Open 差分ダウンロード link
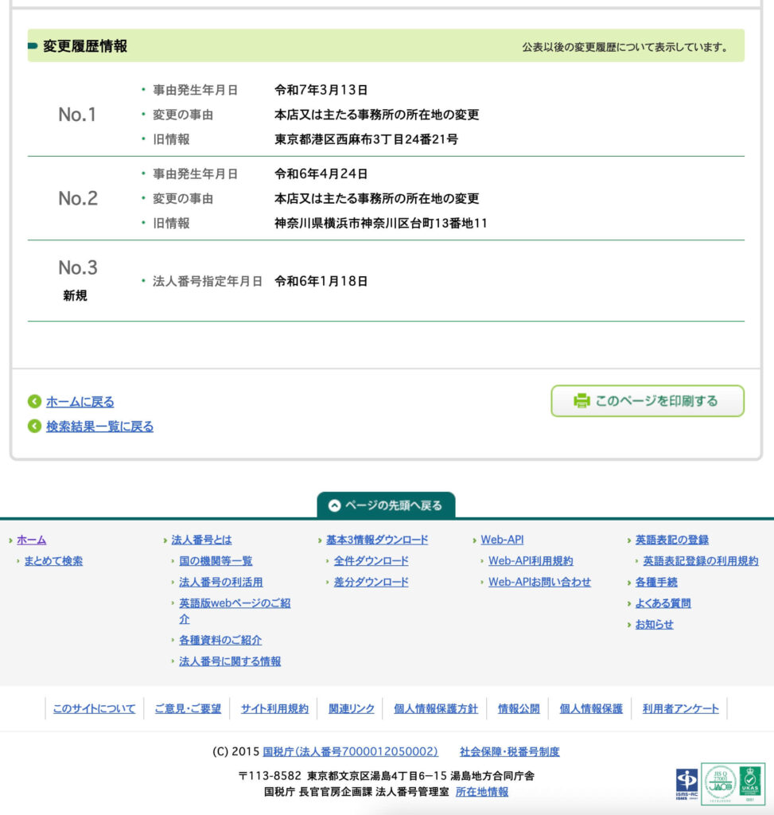The image size is (774, 815). 371,582
